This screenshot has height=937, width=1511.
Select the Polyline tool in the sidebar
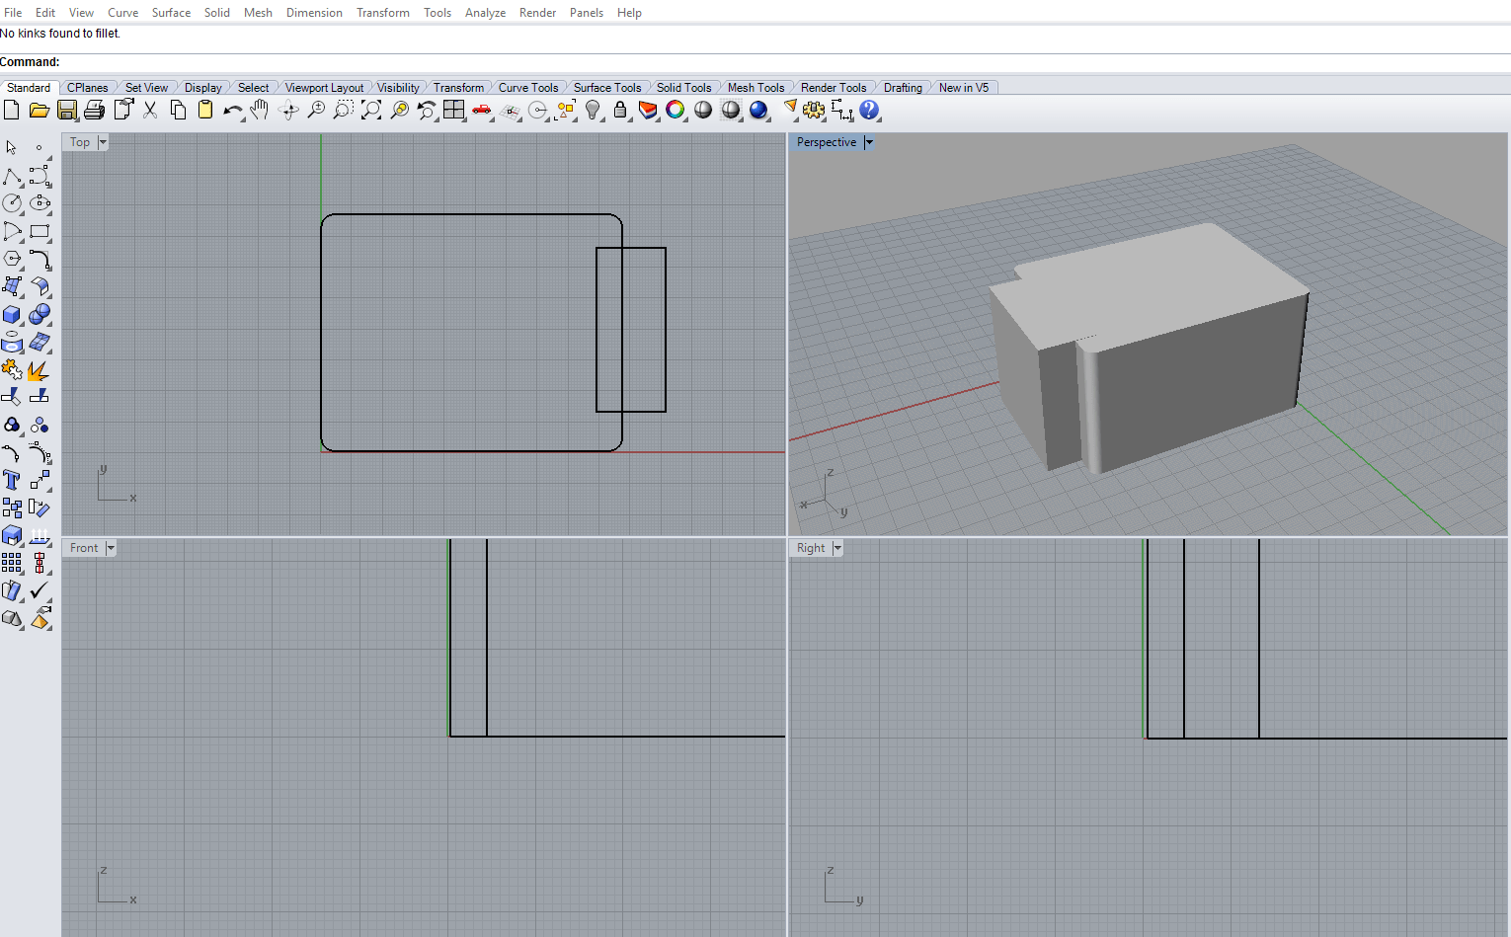coord(12,176)
